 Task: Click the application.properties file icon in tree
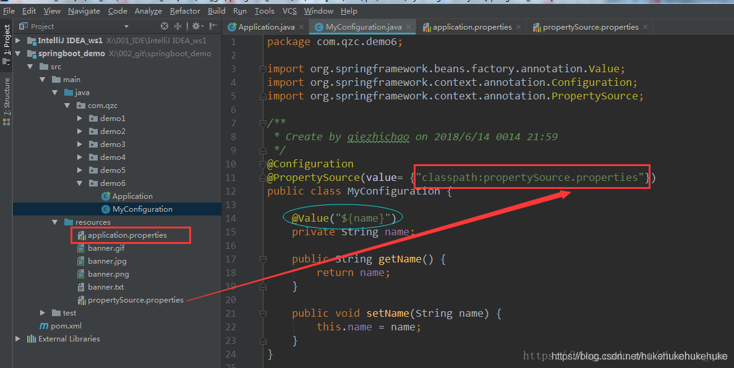[x=82, y=235]
